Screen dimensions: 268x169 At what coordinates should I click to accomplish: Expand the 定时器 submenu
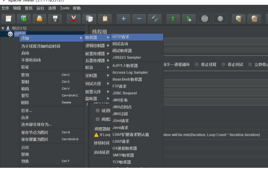(x=97, y=75)
